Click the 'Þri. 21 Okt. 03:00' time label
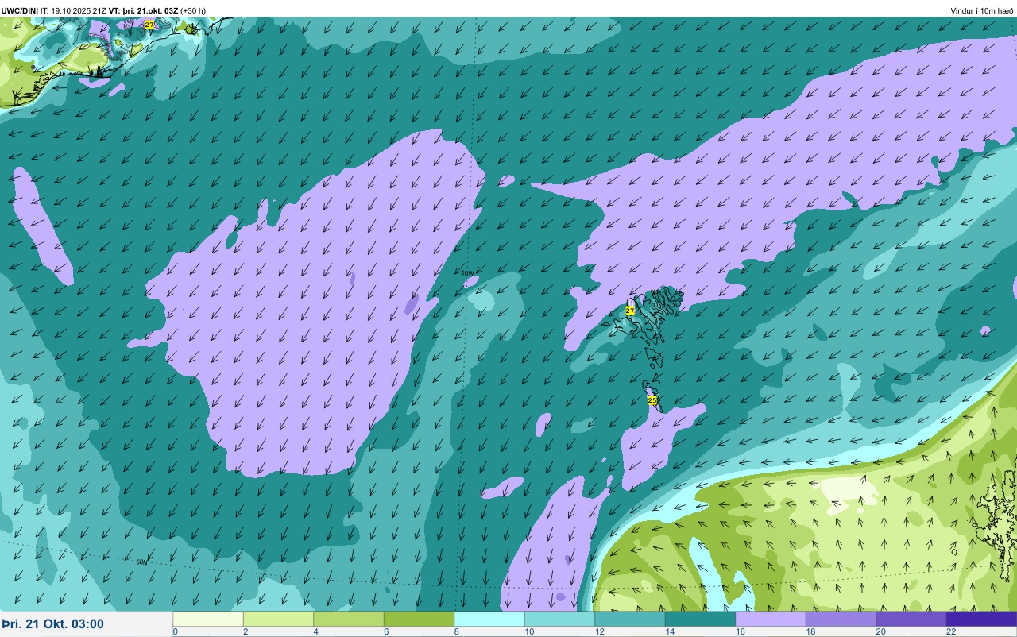1017x637 pixels. click(53, 623)
